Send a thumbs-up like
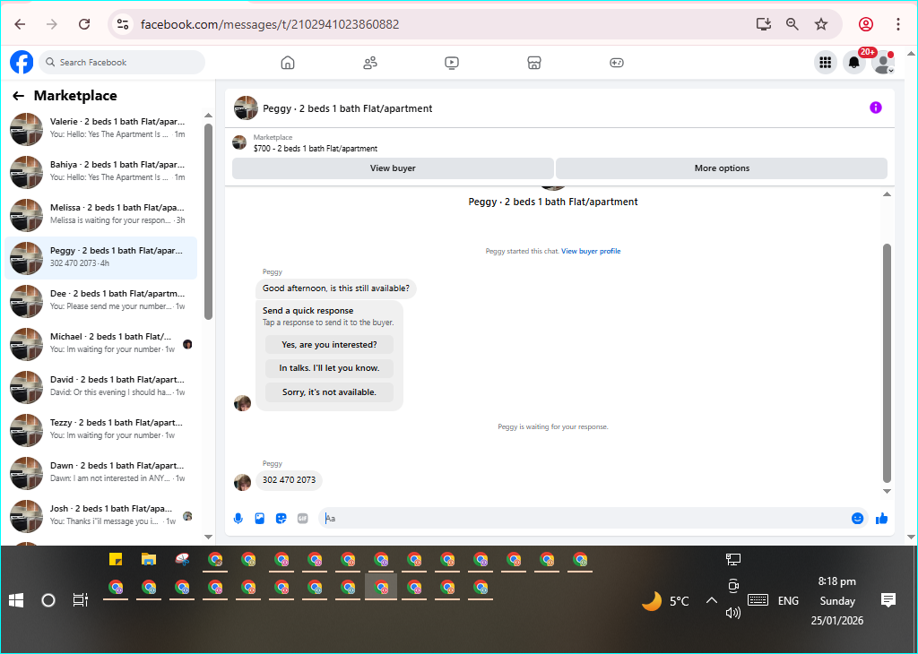 click(882, 519)
